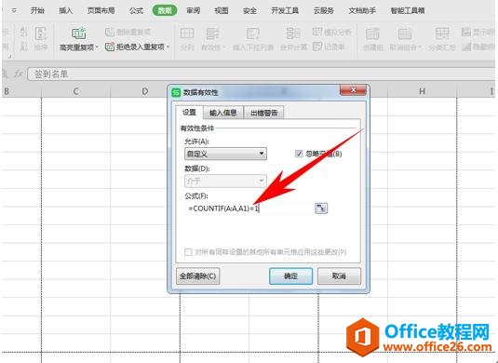Open the 开发工具 ribbon tab

[x=285, y=11]
